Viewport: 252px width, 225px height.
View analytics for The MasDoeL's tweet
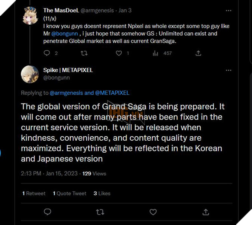(x=155, y=53)
